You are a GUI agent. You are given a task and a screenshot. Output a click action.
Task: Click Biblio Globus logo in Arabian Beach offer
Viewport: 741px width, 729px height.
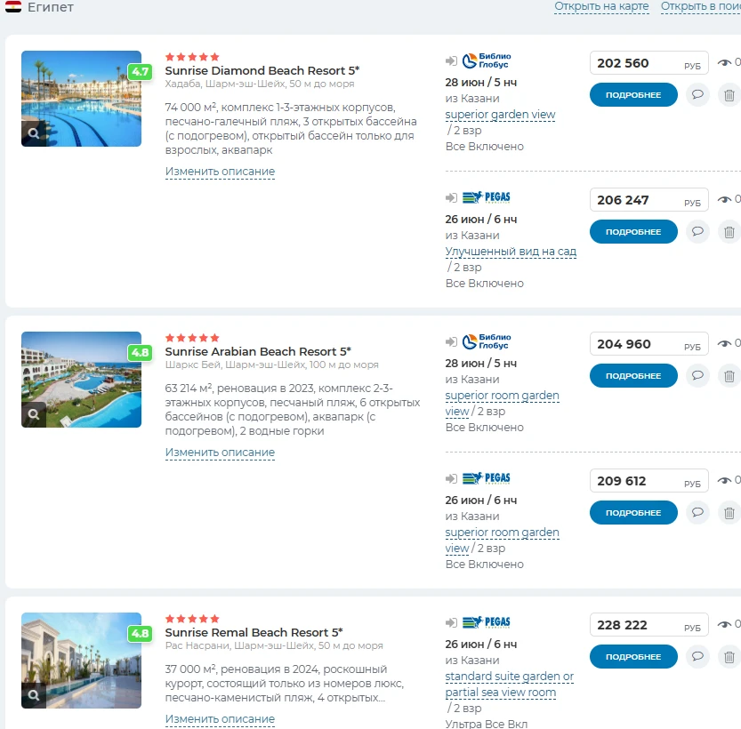[487, 341]
